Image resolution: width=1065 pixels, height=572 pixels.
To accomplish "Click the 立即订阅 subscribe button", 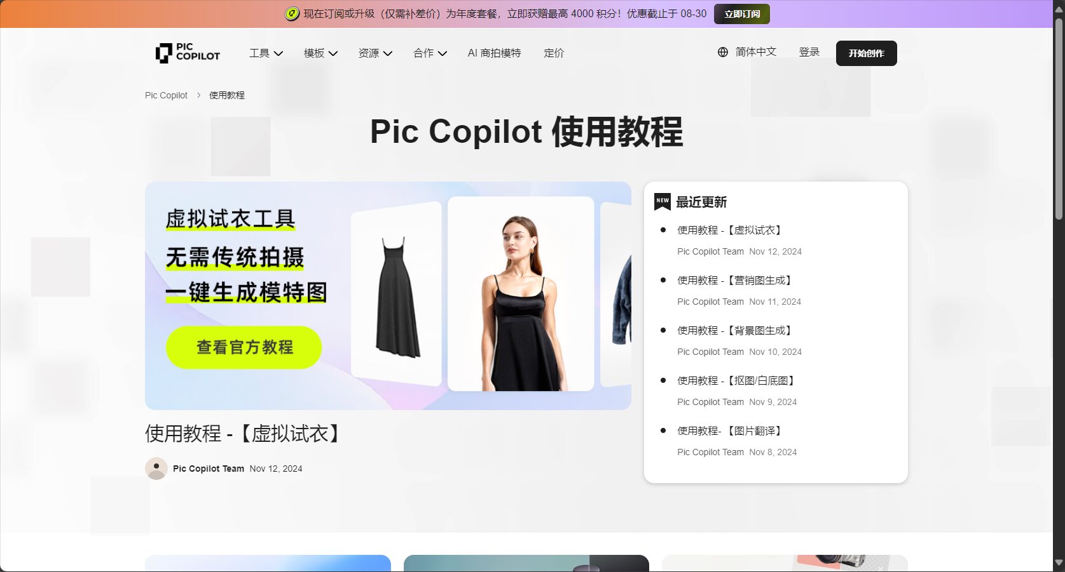I will [x=741, y=14].
